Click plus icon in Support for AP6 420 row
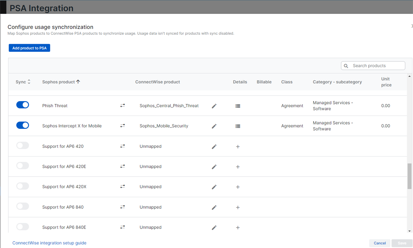The width and height of the screenshot is (413, 248). (x=238, y=147)
